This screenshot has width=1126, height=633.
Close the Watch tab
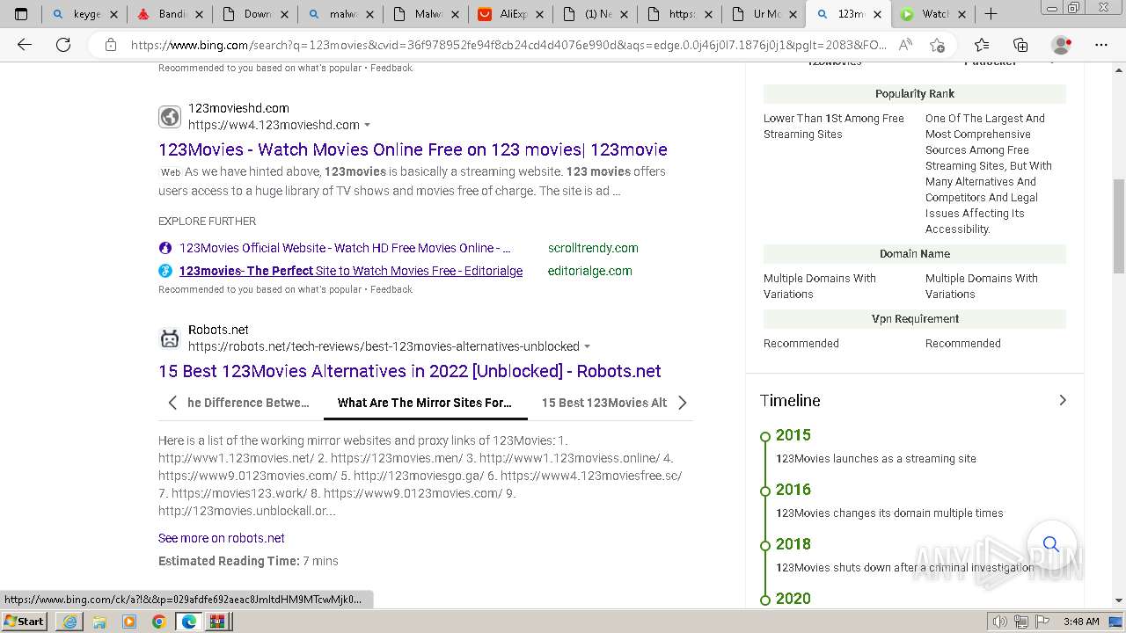point(961,14)
